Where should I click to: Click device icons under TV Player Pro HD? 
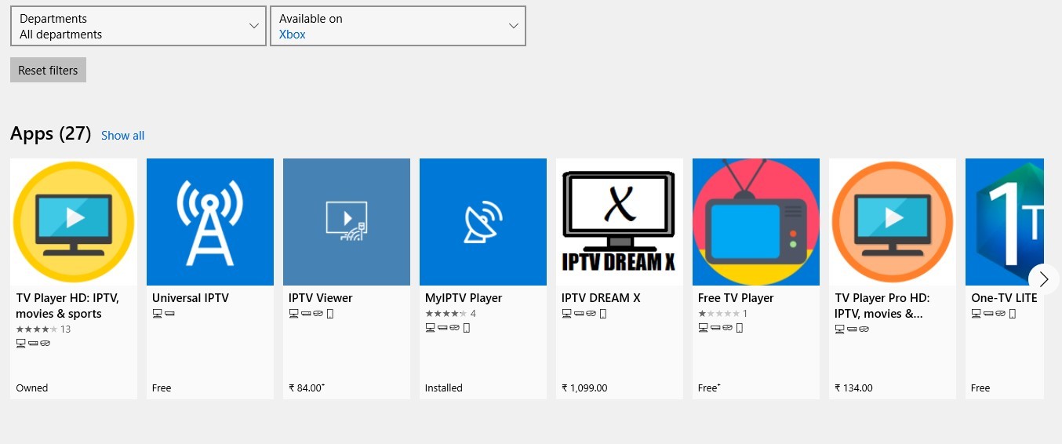(x=852, y=329)
